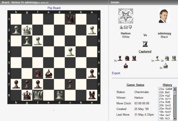The height and width of the screenshot is (121, 178).
Task: Select history move 20w. Rxd1
Action: coord(165,109)
